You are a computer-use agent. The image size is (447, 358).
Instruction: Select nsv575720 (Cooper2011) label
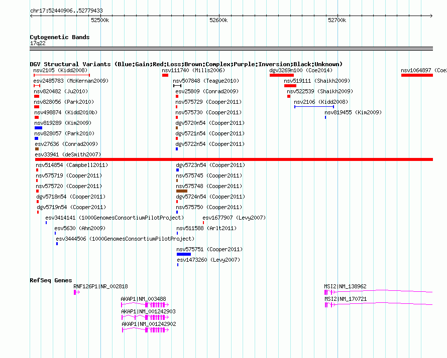[x=69, y=186]
